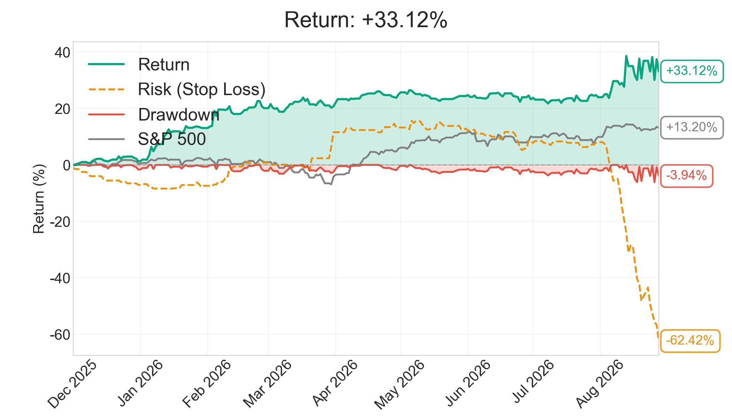Click the 40 y-axis tick label
The width and height of the screenshot is (732, 418).
coord(62,53)
